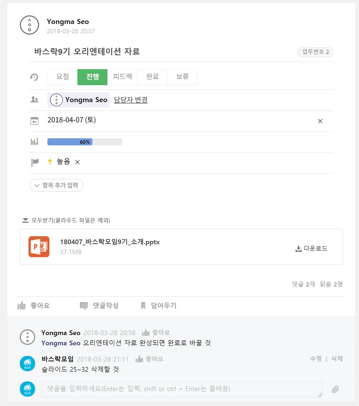This screenshot has height=406, width=359.
Task: Clear the 2018-04-07 due date
Action: 320,121
